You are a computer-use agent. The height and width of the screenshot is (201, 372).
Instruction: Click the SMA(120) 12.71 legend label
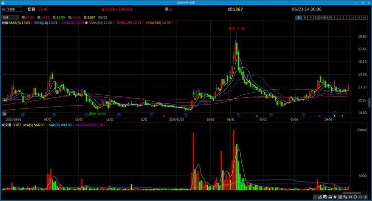pos(129,23)
